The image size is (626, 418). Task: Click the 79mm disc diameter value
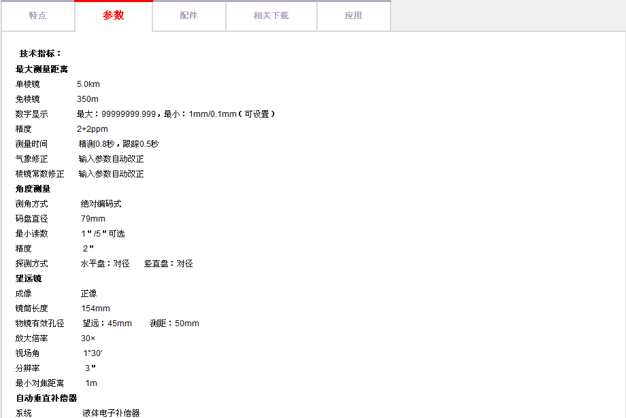point(93,219)
